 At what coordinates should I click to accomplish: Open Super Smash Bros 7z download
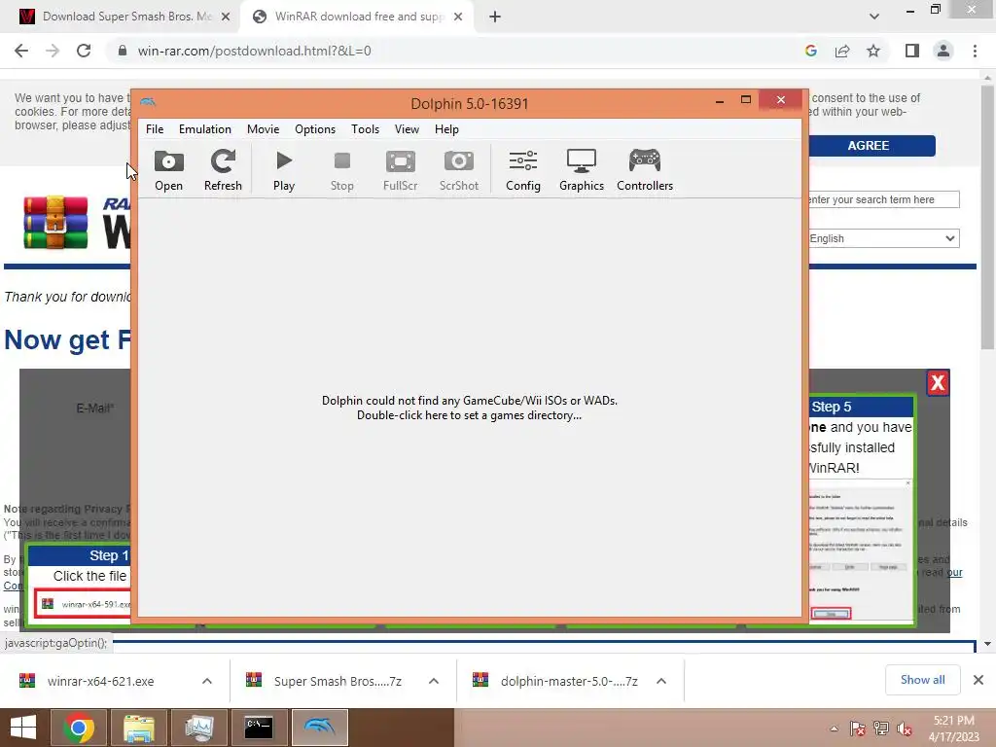[337, 681]
